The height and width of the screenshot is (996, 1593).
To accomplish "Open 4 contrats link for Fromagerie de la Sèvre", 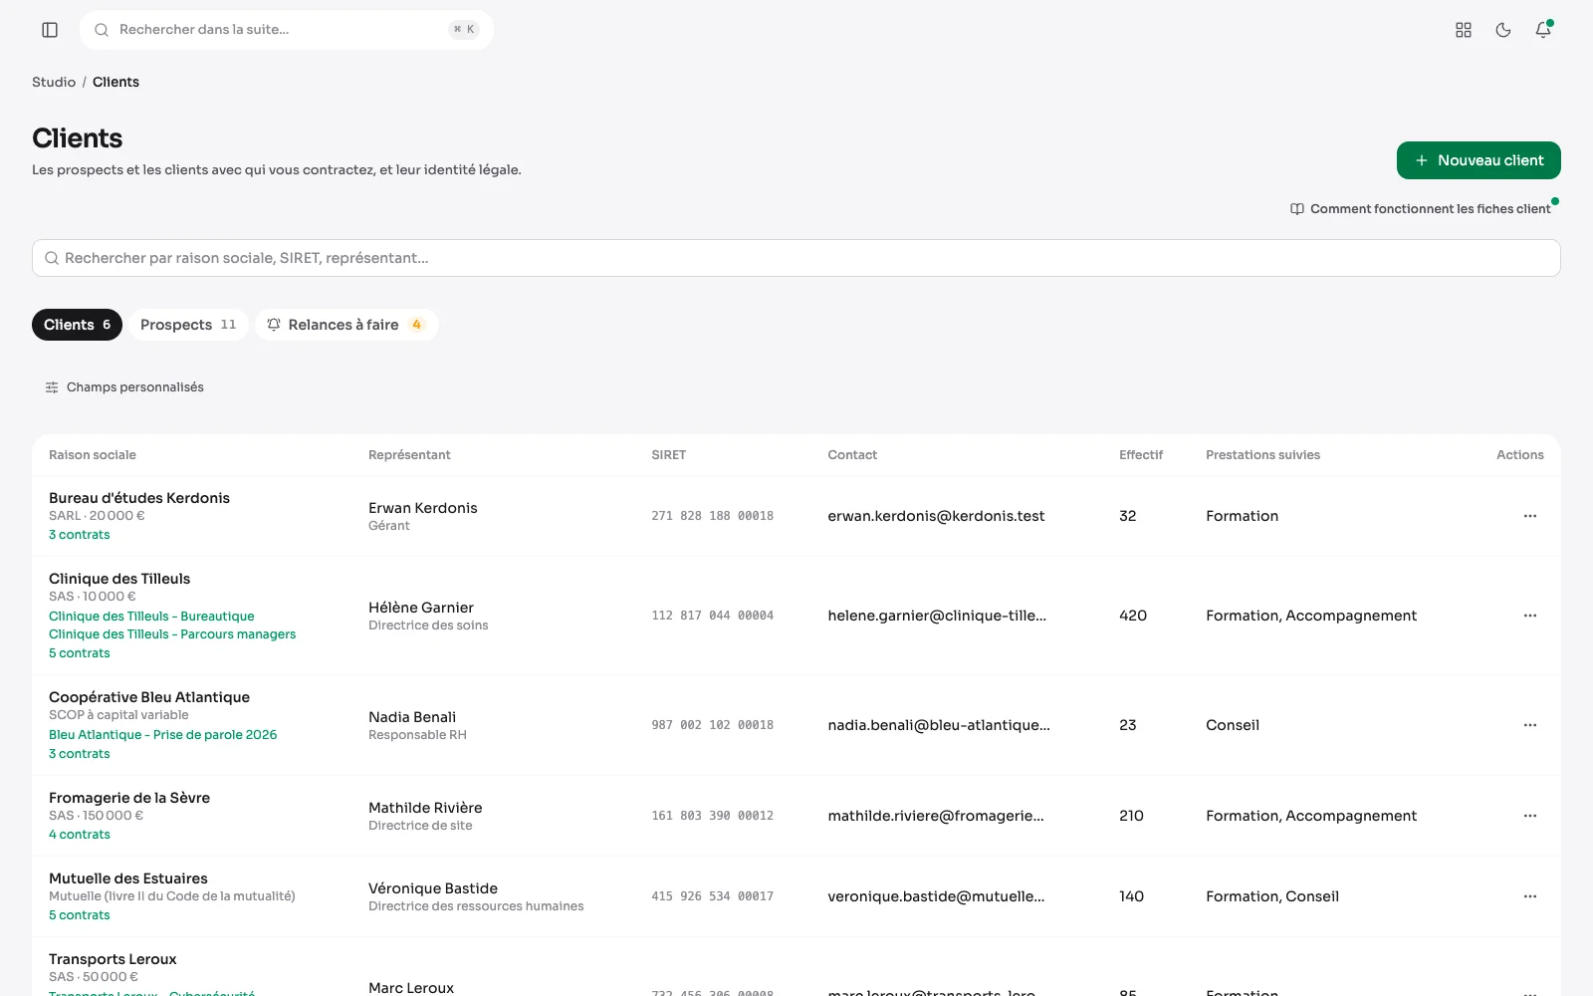I will coord(80,835).
